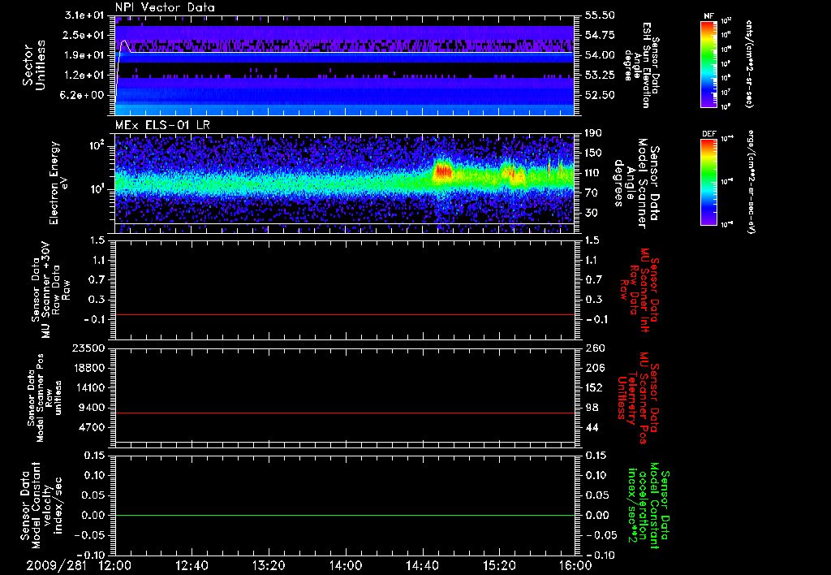Click the 150 scanner angle tick
This screenshot has height=575, width=831.
(x=594, y=153)
